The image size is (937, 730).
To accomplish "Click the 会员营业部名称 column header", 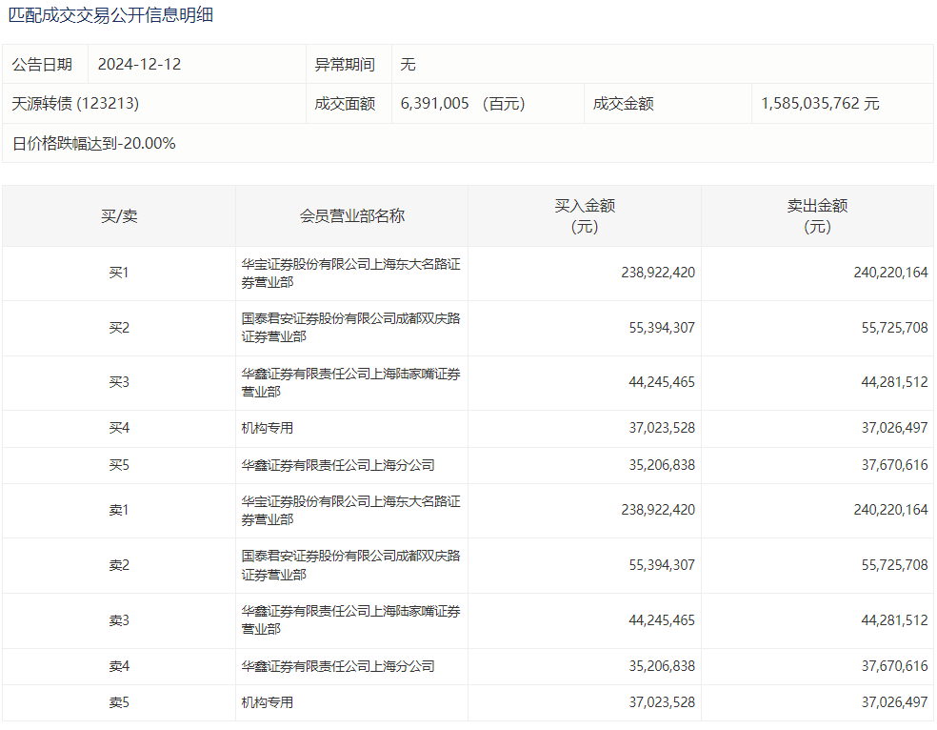I will [351, 216].
